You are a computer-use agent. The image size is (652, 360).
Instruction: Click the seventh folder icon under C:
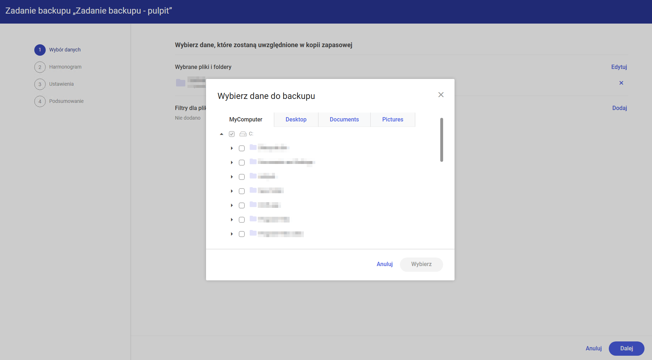(253, 233)
